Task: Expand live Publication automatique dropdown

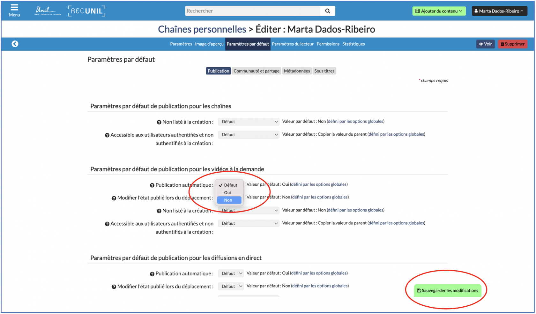Action: [231, 273]
